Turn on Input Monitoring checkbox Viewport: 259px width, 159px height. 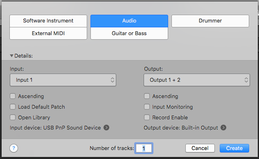point(147,107)
